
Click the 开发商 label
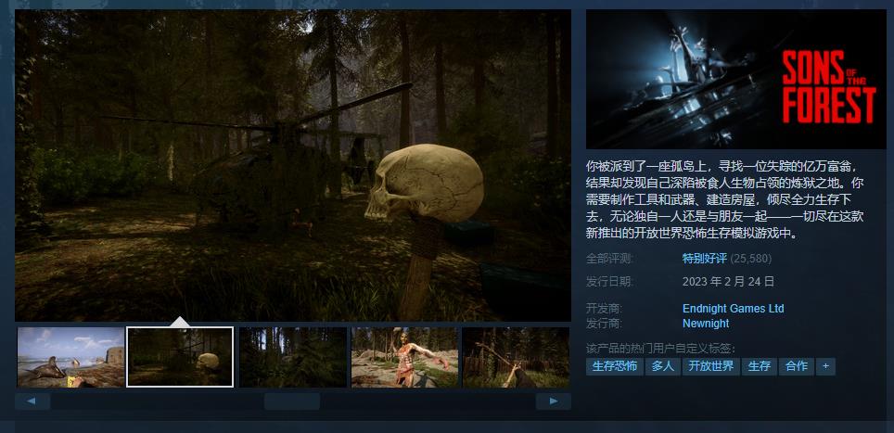(x=604, y=308)
